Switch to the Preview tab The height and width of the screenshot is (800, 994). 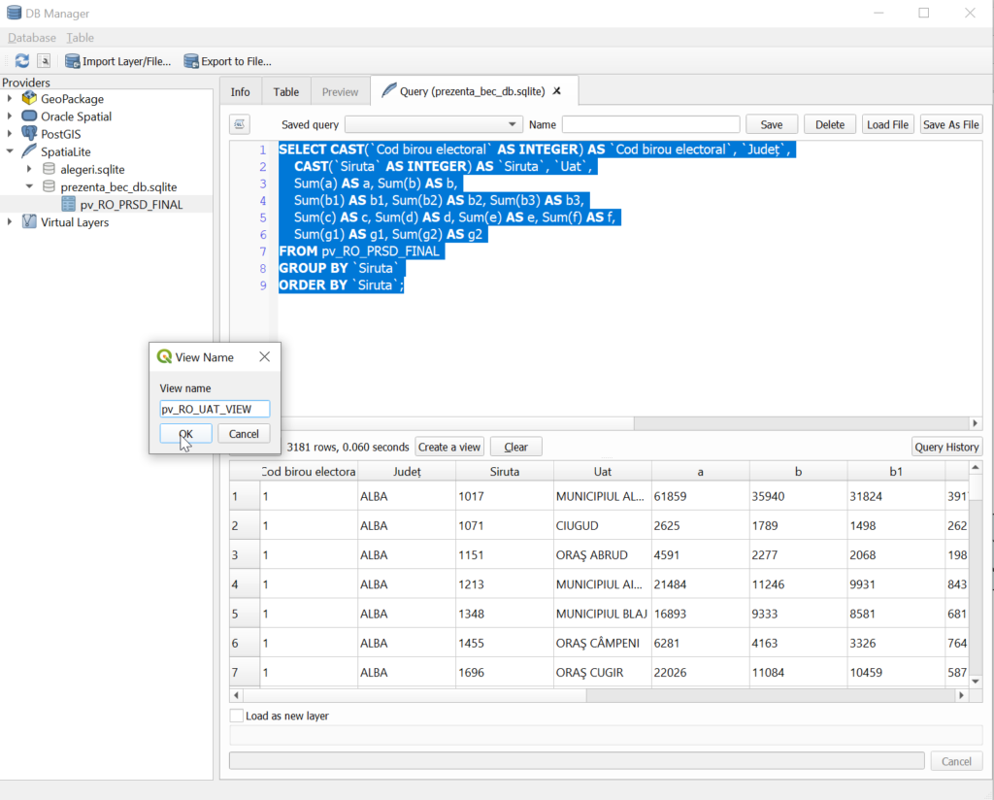(340, 92)
